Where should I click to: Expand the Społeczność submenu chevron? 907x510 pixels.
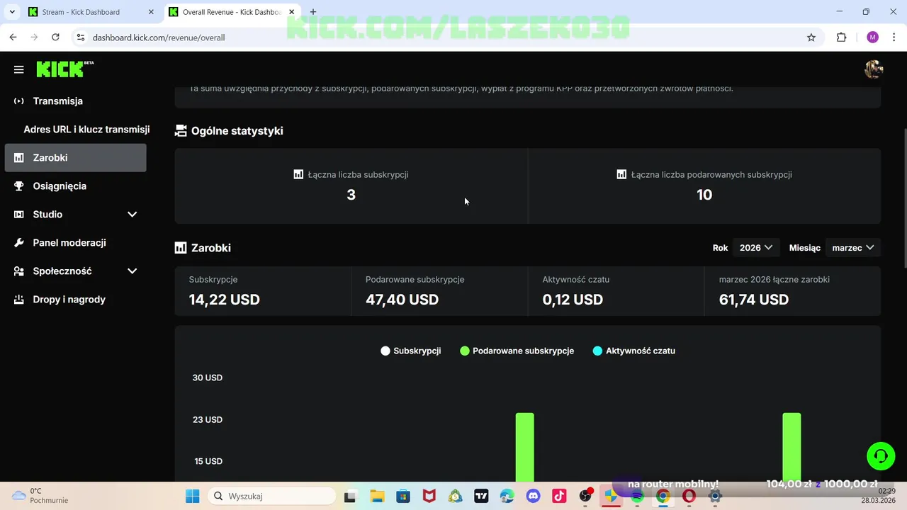pyautogui.click(x=132, y=271)
